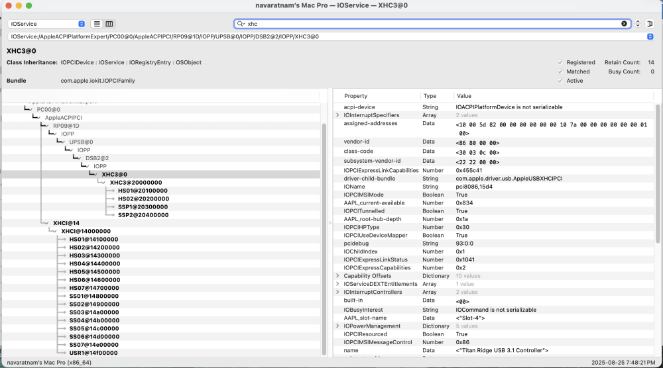Select SS05@14c00000 in the tree
Viewport: 663px width, 368px height.
[x=94, y=328]
